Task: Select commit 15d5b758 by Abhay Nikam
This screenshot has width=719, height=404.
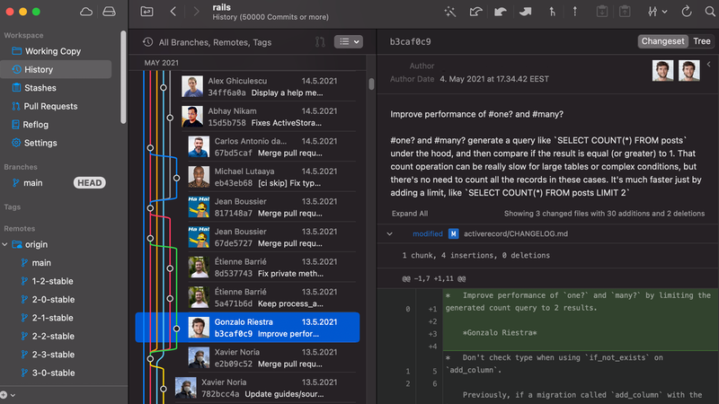Action: click(268, 117)
